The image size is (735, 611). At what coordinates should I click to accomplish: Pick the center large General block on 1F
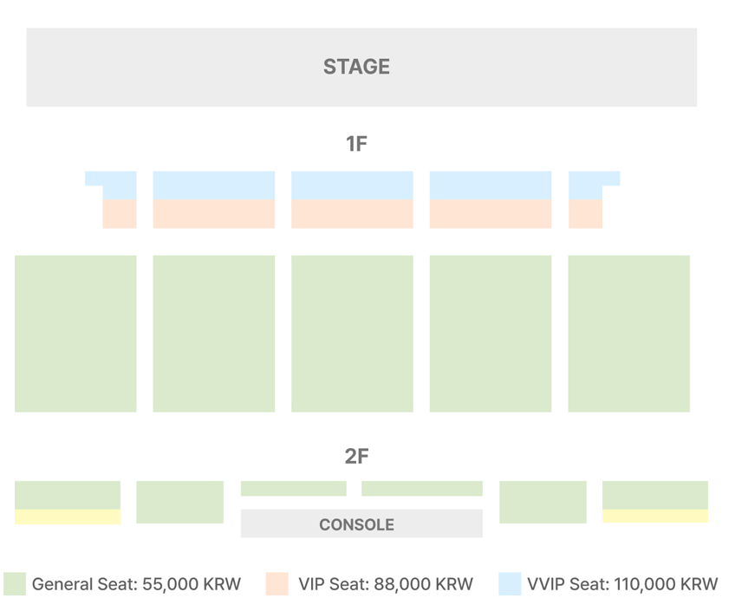pyautogui.click(x=352, y=334)
